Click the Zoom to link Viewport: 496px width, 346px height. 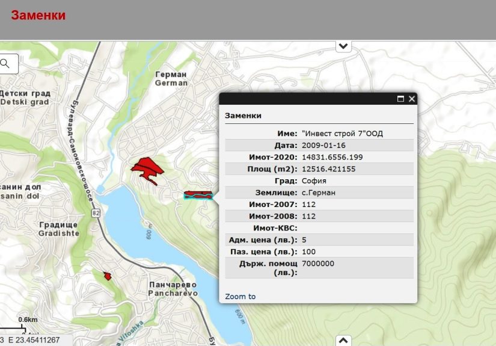240,297
